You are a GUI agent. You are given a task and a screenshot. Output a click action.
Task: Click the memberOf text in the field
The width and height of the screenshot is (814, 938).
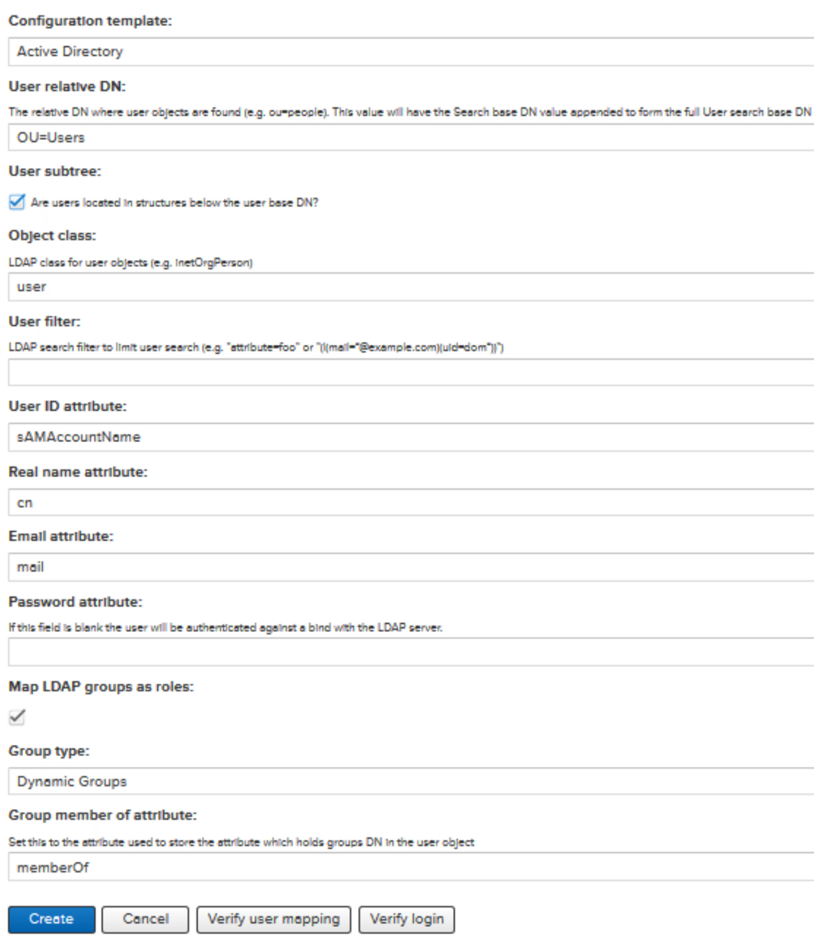(x=52, y=867)
